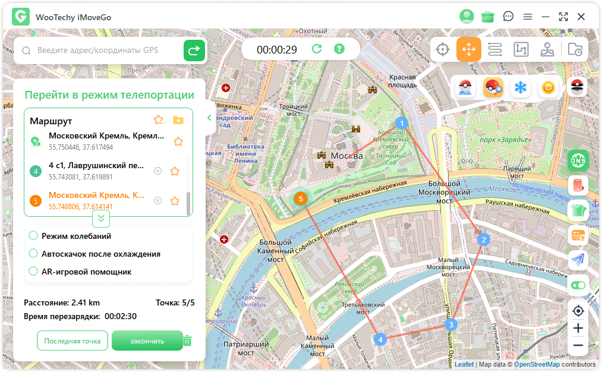Viewport: 602px width, 372px height.
Task: Center map on current location
Action: [x=578, y=311]
